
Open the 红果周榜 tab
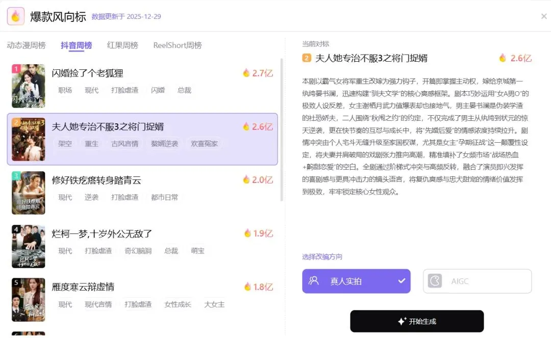click(x=122, y=45)
